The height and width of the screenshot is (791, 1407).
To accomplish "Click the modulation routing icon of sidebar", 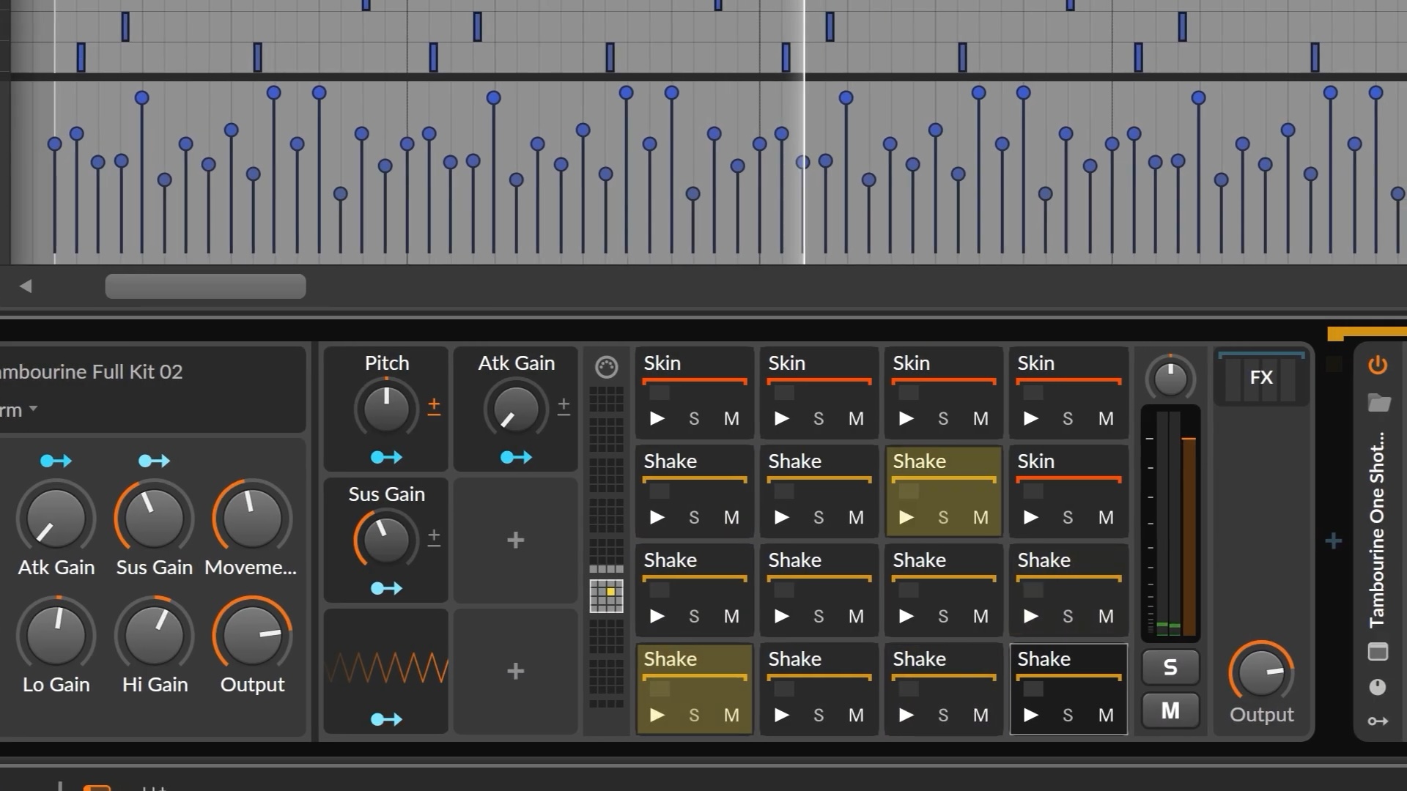I will point(1378,721).
